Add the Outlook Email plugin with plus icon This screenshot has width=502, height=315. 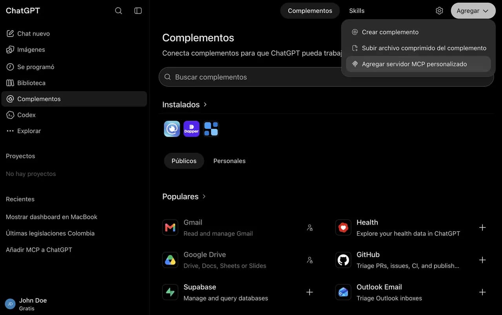(482, 292)
